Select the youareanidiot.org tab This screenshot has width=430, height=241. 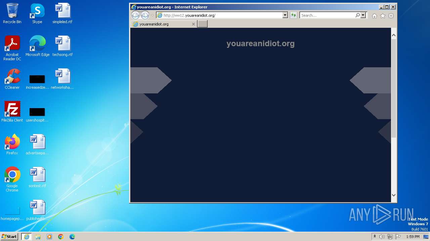pos(164,24)
